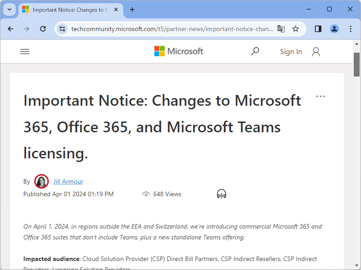Image resolution: width=361 pixels, height=270 pixels.
Task: Open the site search magnifier
Action: pos(255,51)
